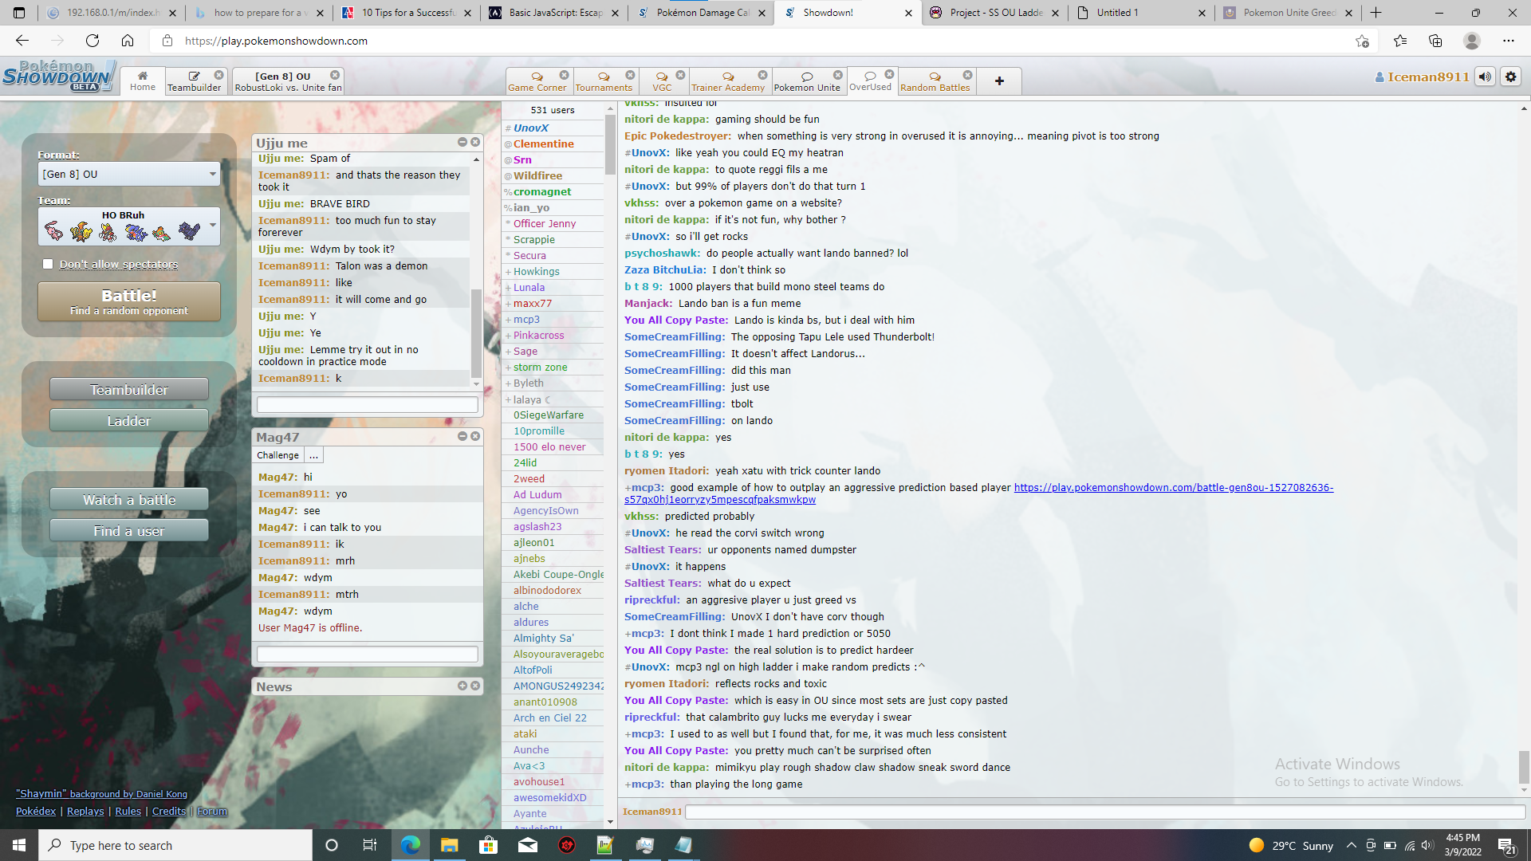Screen dimensions: 1531x861
Task: Close the Mag47 chat window
Action: point(475,436)
